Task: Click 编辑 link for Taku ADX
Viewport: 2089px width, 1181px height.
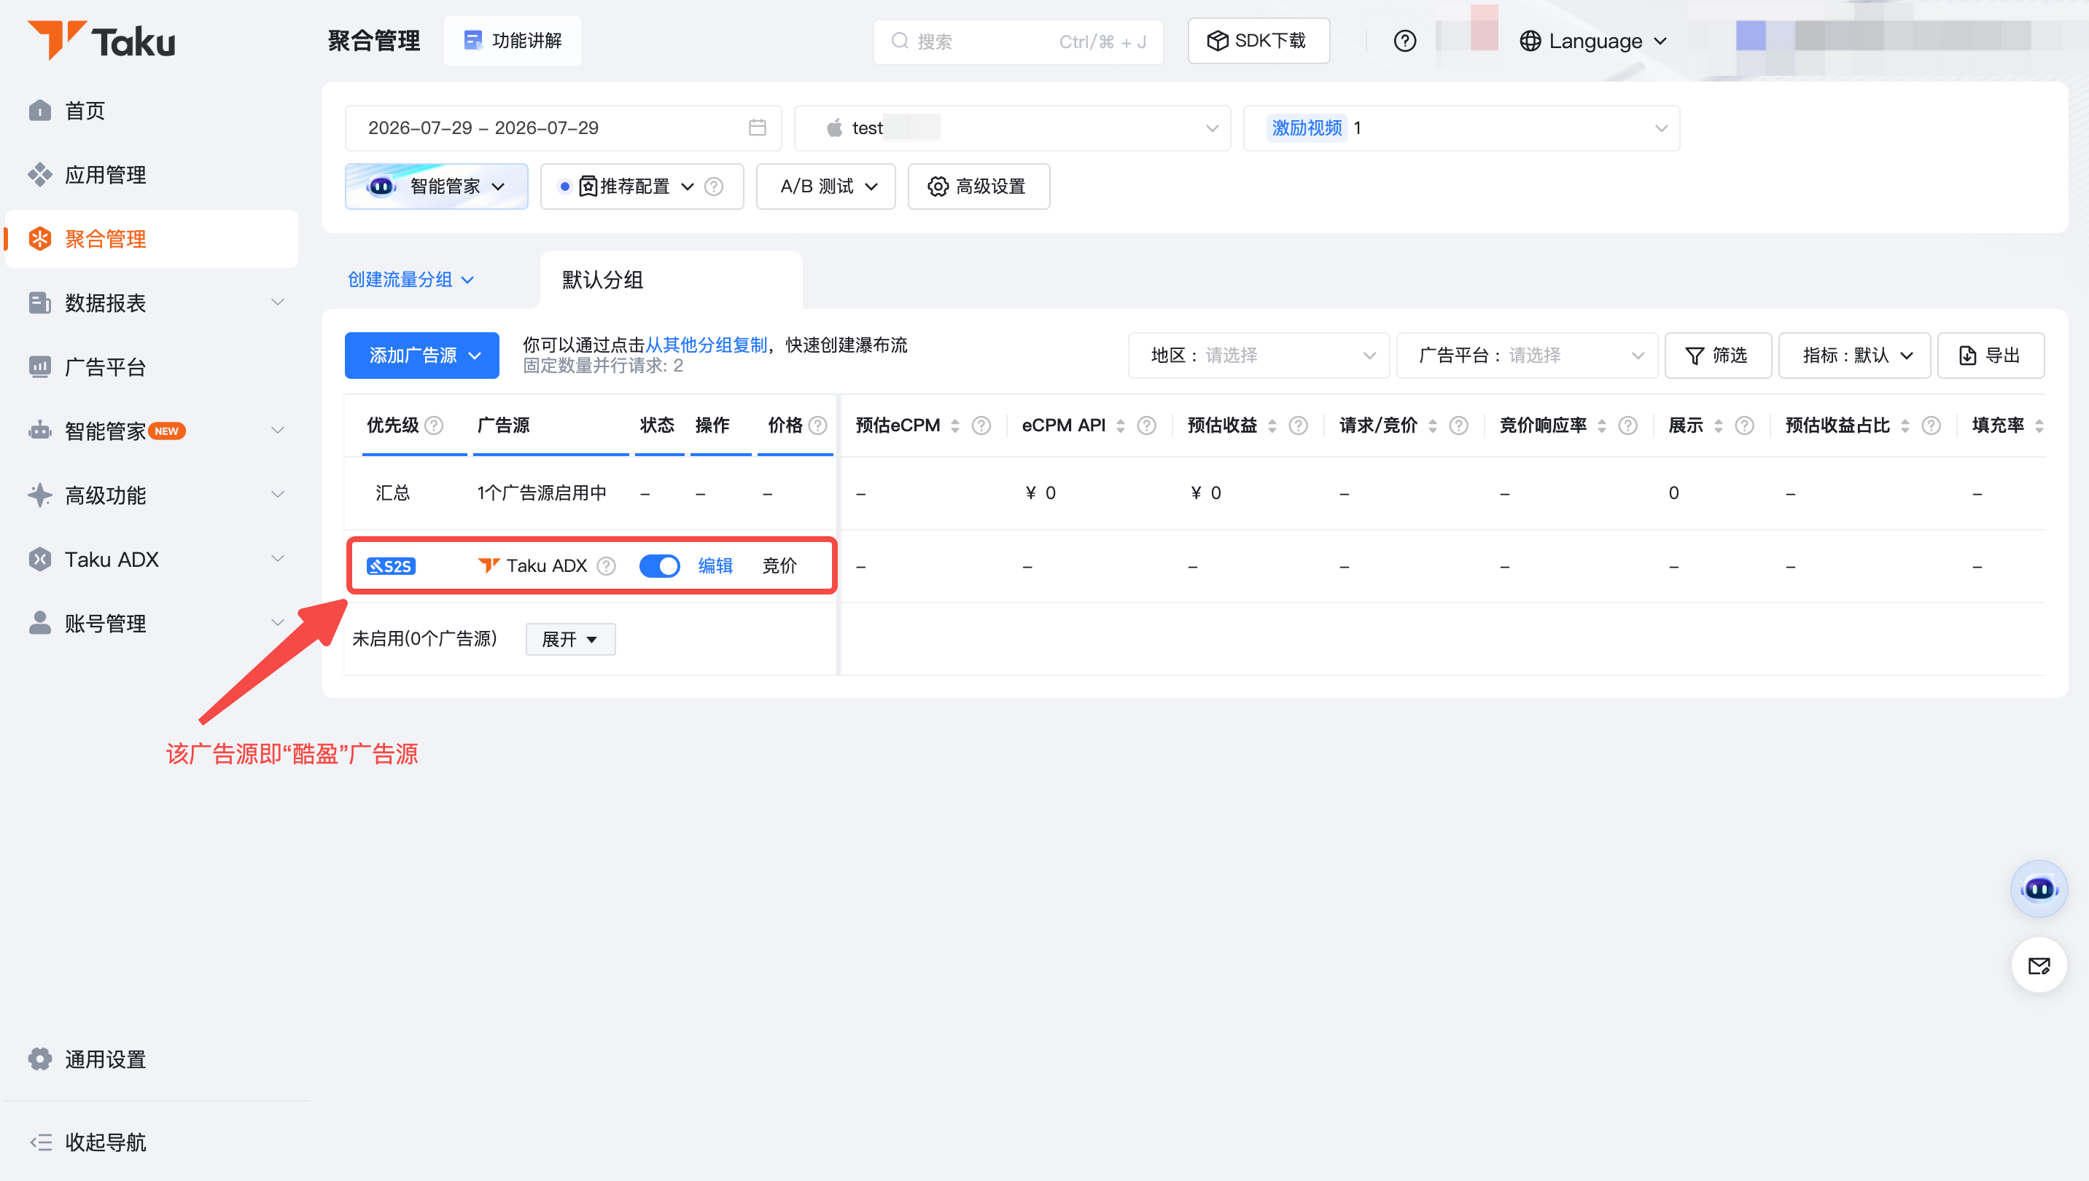Action: click(x=715, y=565)
